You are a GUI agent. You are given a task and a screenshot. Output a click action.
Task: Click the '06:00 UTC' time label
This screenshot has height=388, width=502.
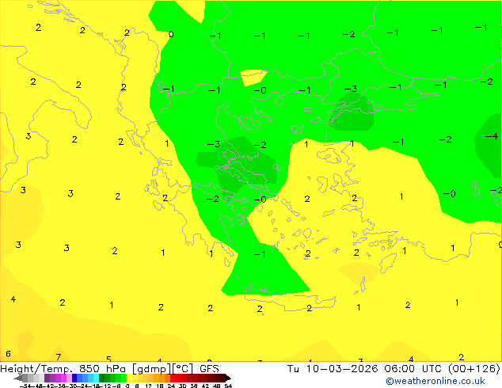click(x=415, y=369)
